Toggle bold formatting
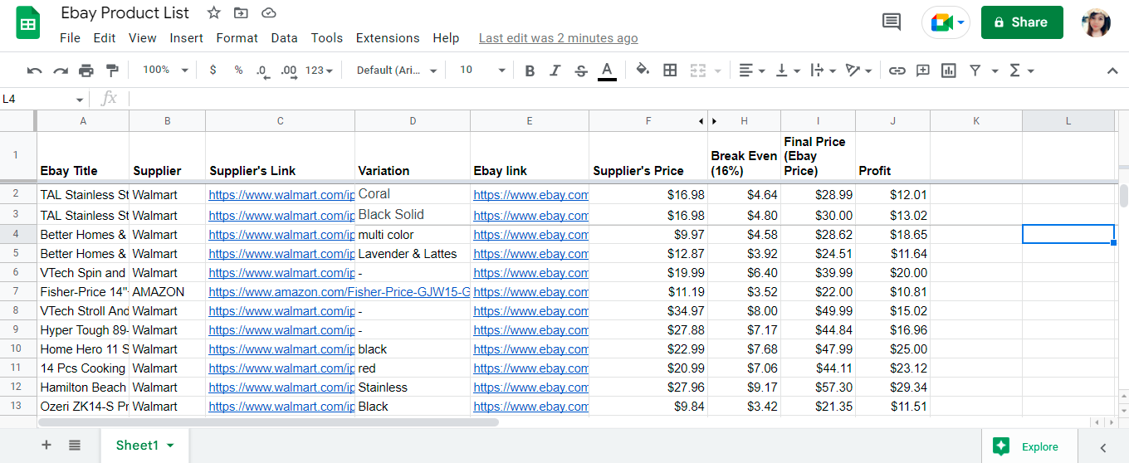The image size is (1129, 463). click(530, 71)
